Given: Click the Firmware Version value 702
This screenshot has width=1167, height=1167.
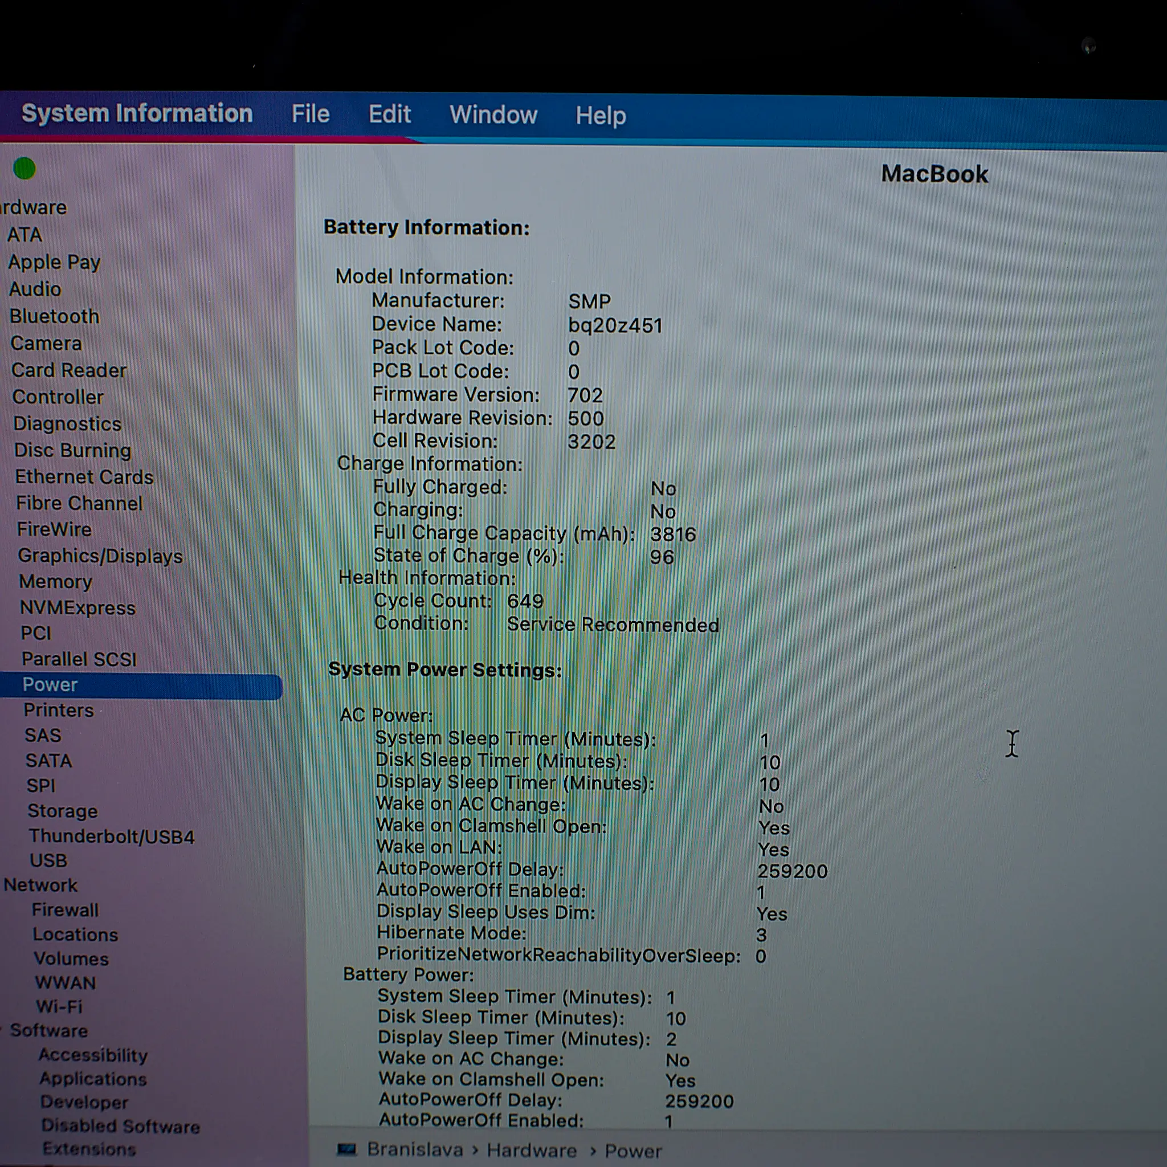Looking at the screenshot, I should pos(585,395).
